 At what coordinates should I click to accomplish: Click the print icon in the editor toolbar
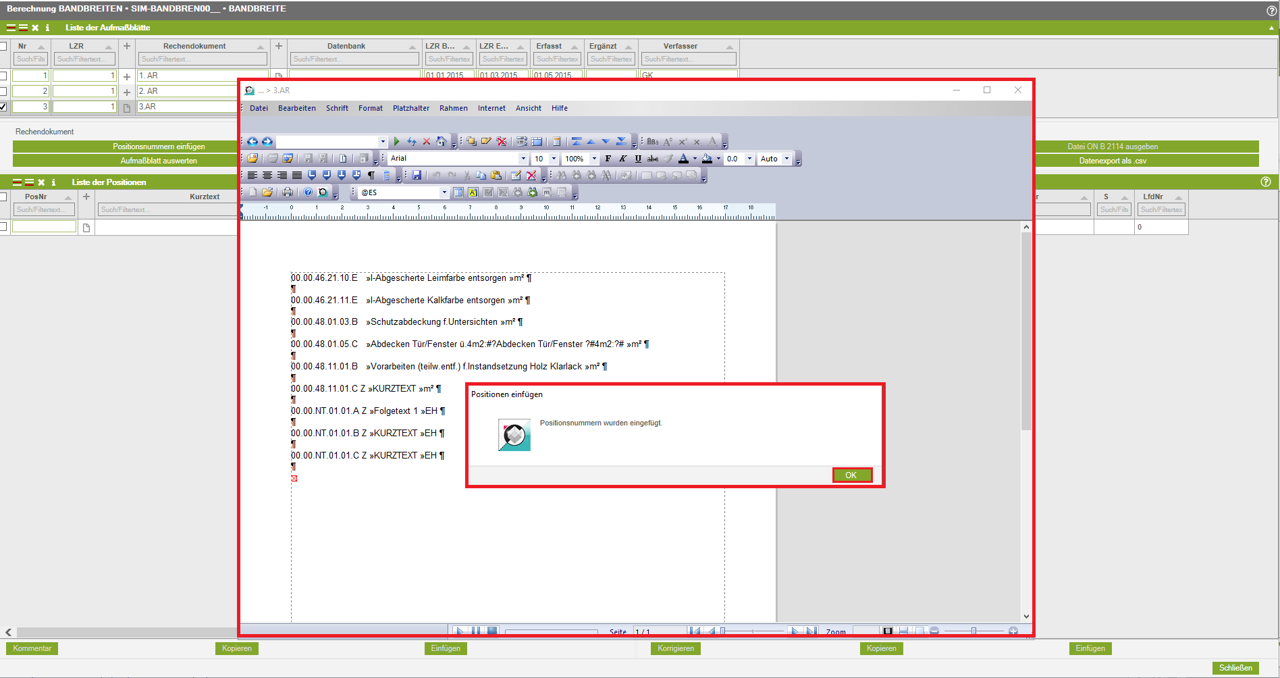pyautogui.click(x=288, y=192)
